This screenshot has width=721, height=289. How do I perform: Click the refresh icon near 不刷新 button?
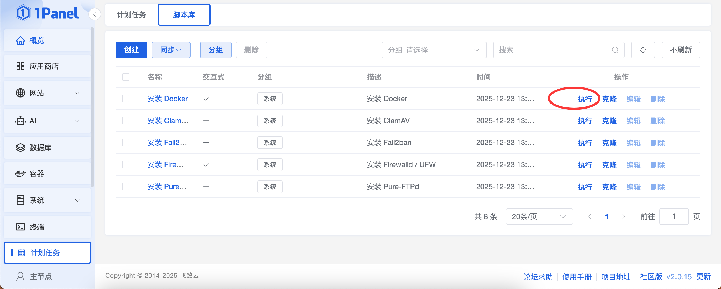(643, 50)
